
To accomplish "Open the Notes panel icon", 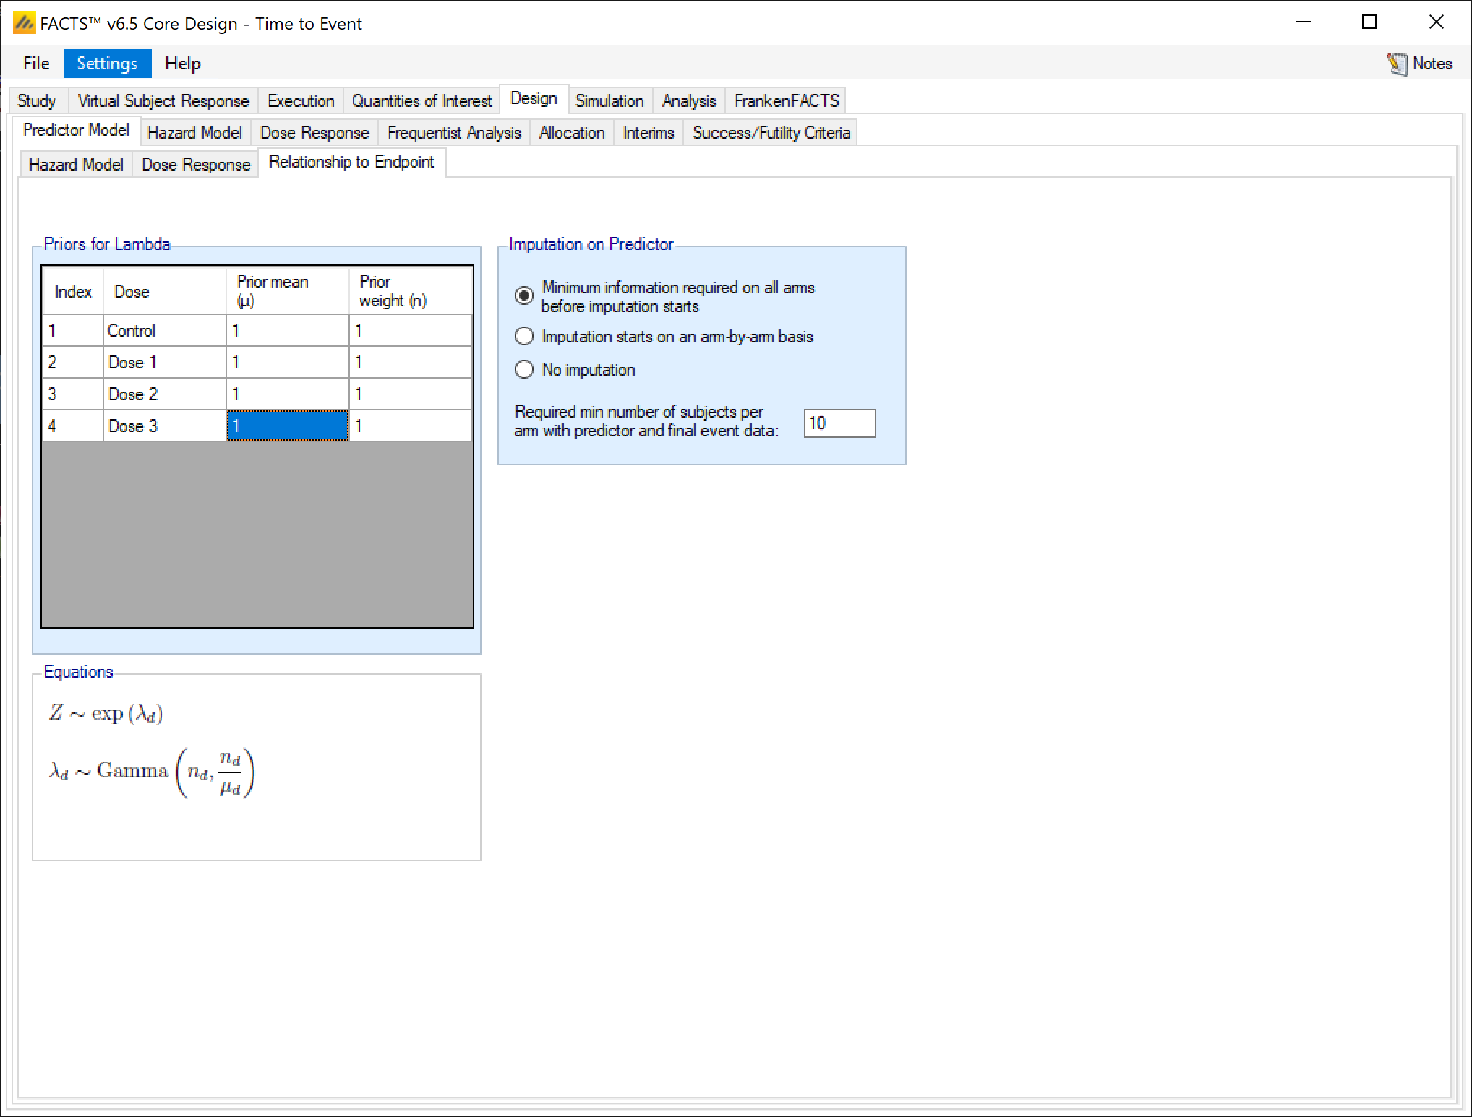I will [1397, 64].
